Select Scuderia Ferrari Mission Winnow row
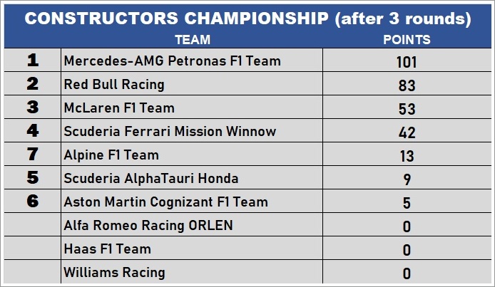 coord(247,131)
